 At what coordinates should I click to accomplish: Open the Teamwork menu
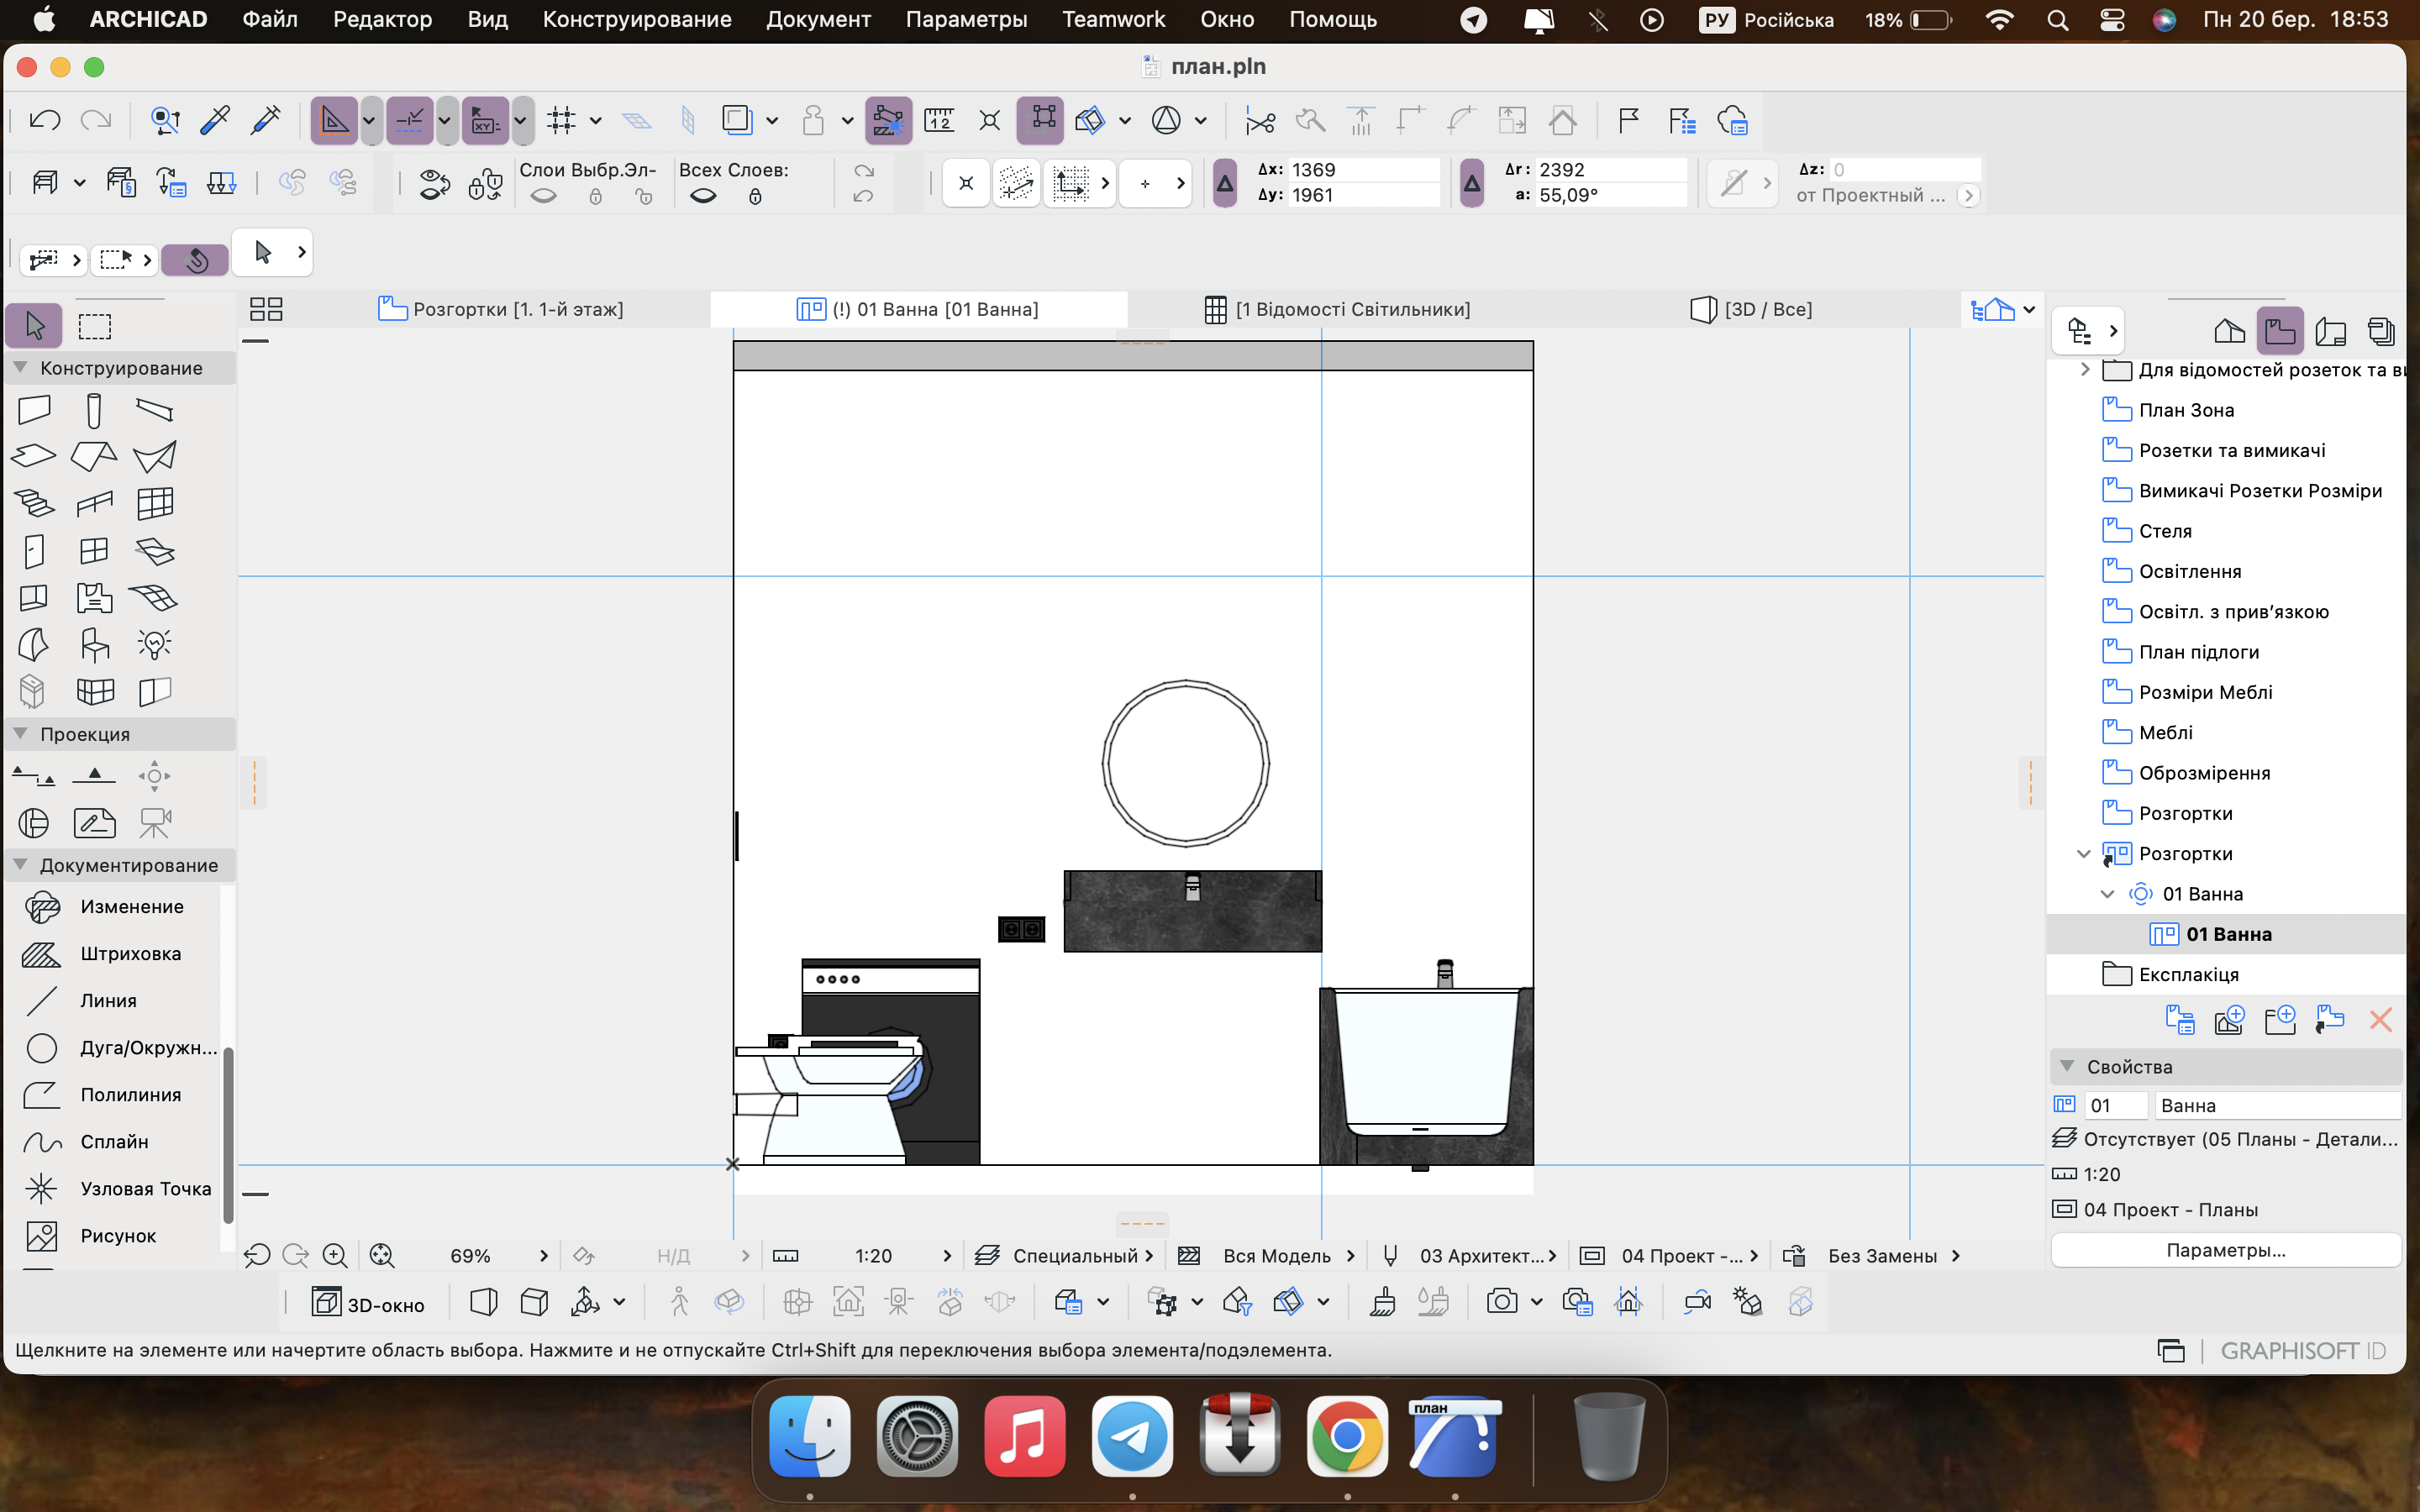click(1113, 19)
